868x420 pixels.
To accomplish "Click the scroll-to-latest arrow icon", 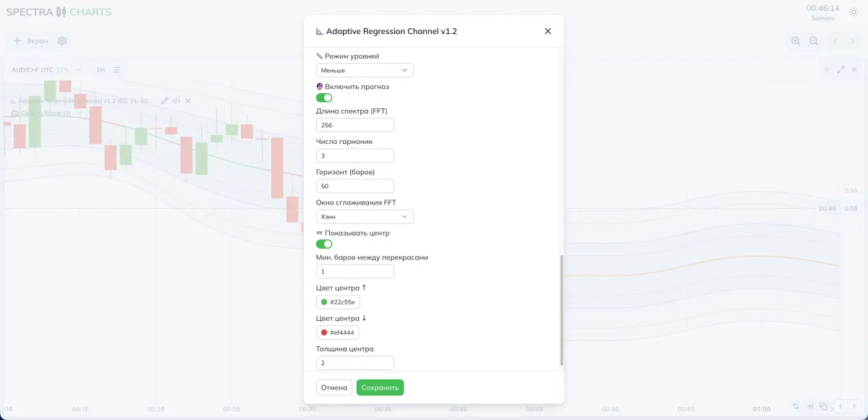I will tap(810, 406).
